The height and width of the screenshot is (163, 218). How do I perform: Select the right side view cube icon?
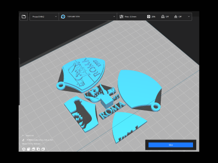43,149
